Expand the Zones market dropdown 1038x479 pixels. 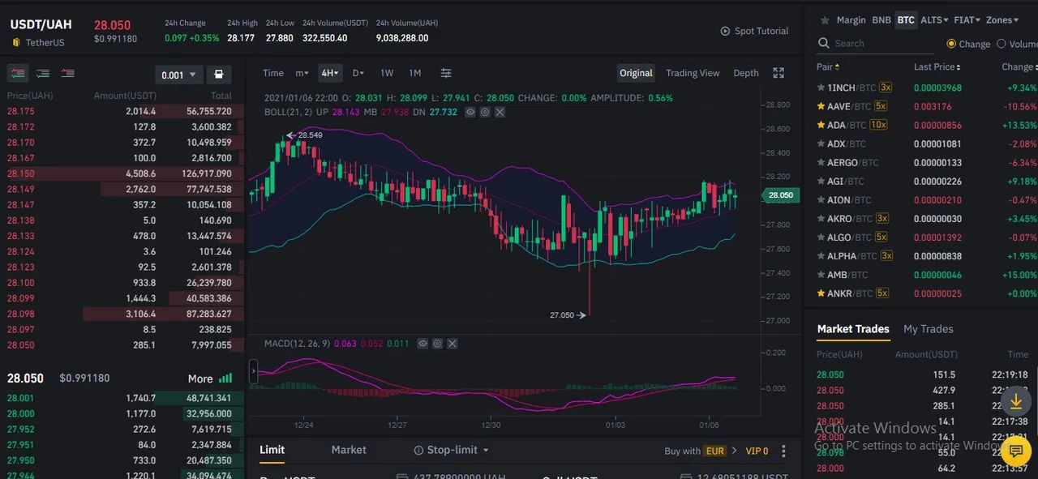[1002, 20]
